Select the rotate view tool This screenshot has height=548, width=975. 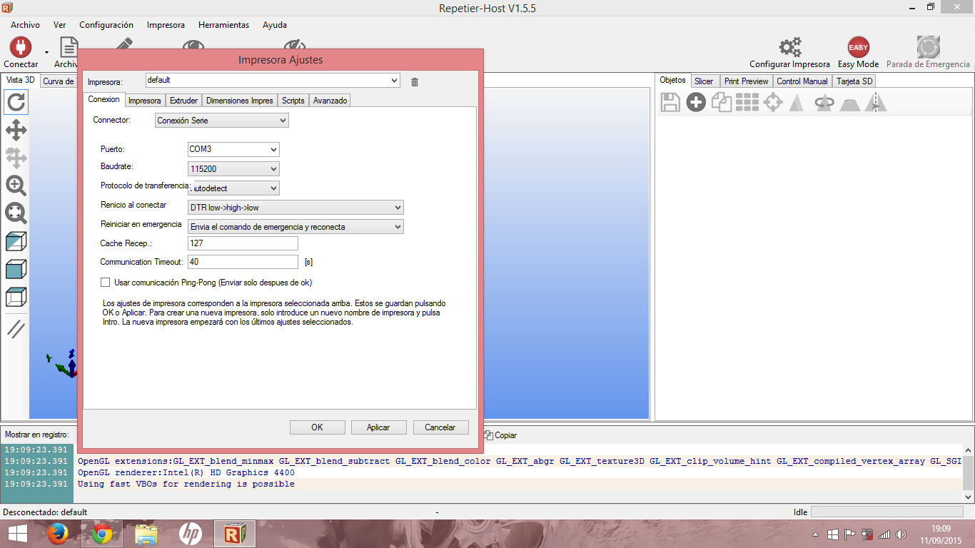[16, 103]
